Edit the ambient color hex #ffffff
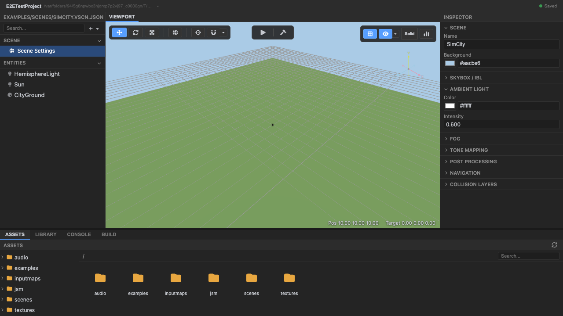This screenshot has width=563, height=316. (508, 106)
